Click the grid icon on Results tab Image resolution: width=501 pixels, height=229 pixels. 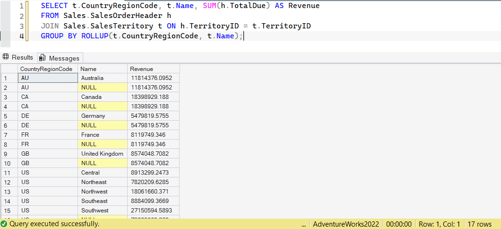coord(5,57)
